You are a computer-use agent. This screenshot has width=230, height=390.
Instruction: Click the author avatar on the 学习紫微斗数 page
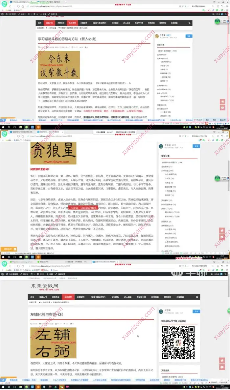(157, 36)
